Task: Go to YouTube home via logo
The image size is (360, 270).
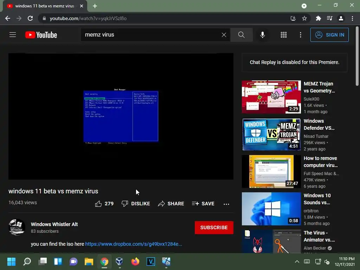Action: pos(41,35)
